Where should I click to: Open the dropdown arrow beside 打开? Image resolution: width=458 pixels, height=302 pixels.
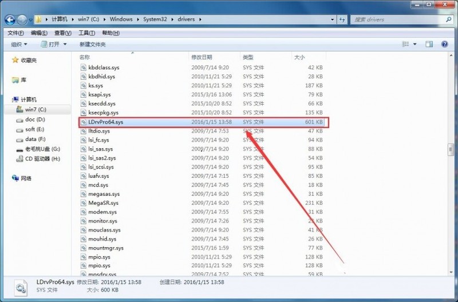[x=65, y=45]
